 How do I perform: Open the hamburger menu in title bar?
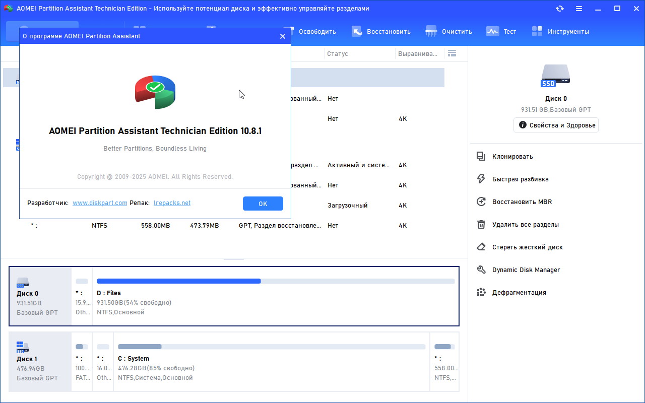pyautogui.click(x=579, y=9)
